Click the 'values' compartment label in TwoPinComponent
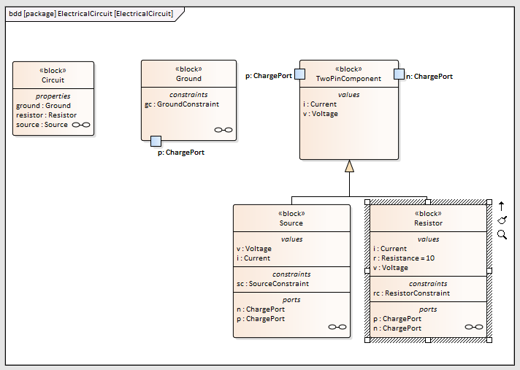520x370 pixels. pyautogui.click(x=349, y=95)
